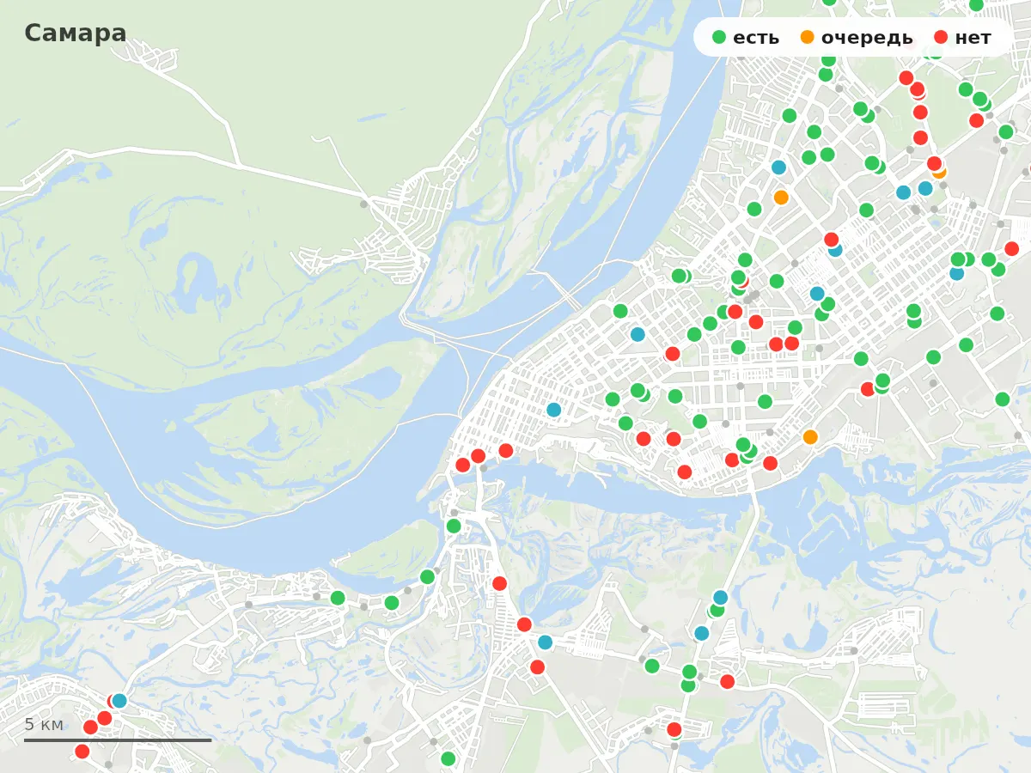Click the "нет" legend label text
This screenshot has height=773, width=1031.
pyautogui.click(x=973, y=38)
